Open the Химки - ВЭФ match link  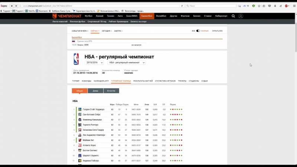pyautogui.click(x=83, y=45)
